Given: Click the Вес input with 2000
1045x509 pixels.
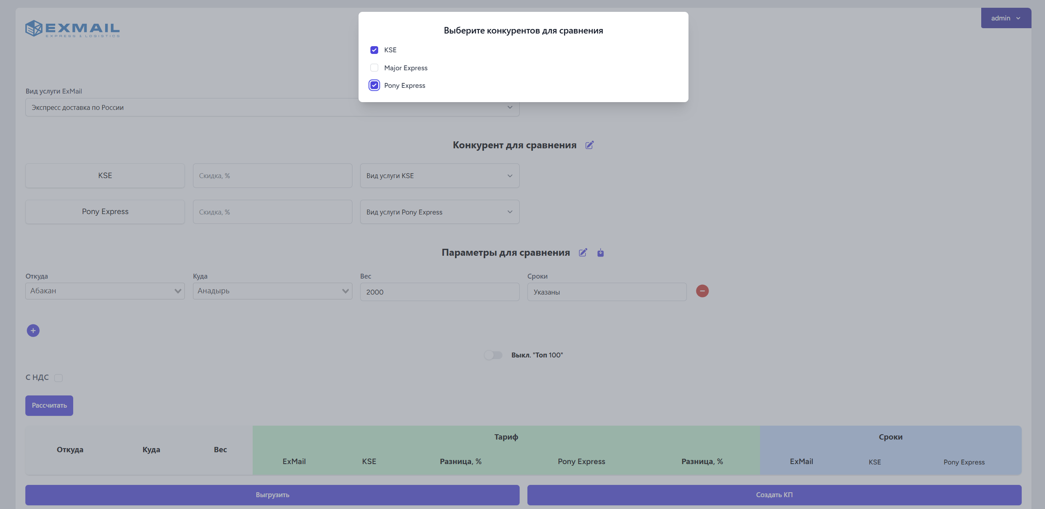Looking at the screenshot, I should coord(440,292).
